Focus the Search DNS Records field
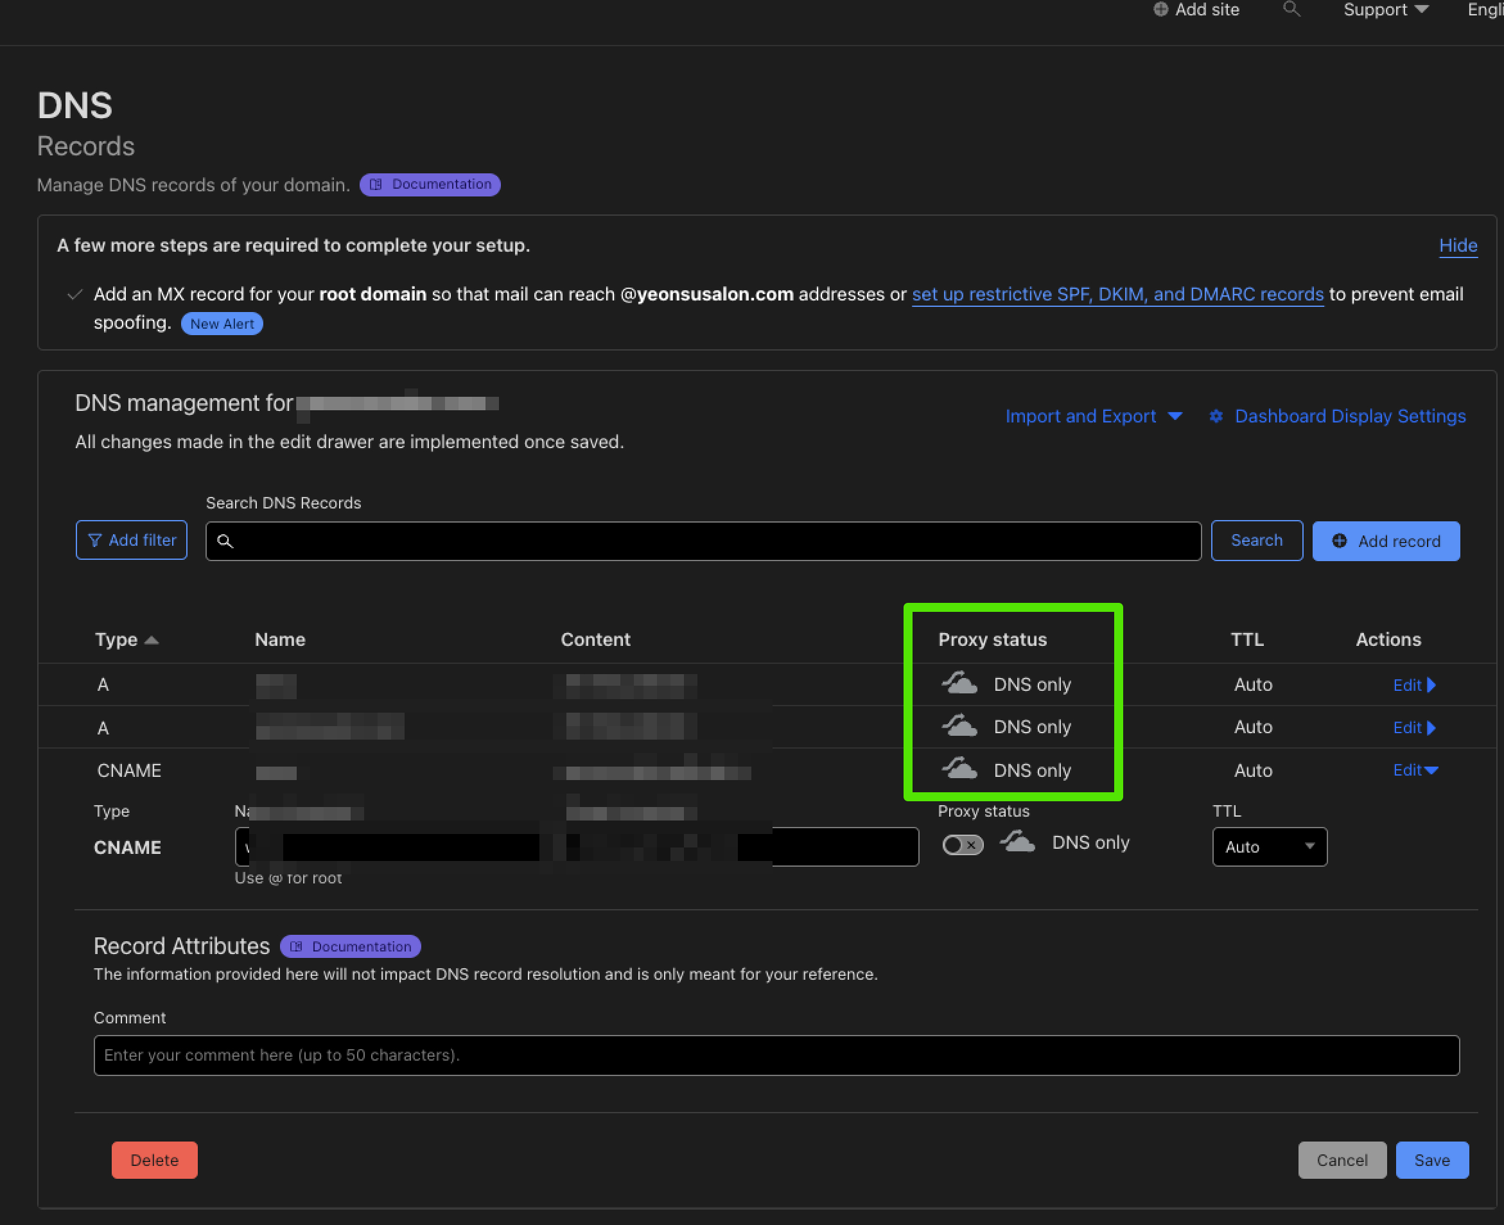1504x1225 pixels. point(703,541)
